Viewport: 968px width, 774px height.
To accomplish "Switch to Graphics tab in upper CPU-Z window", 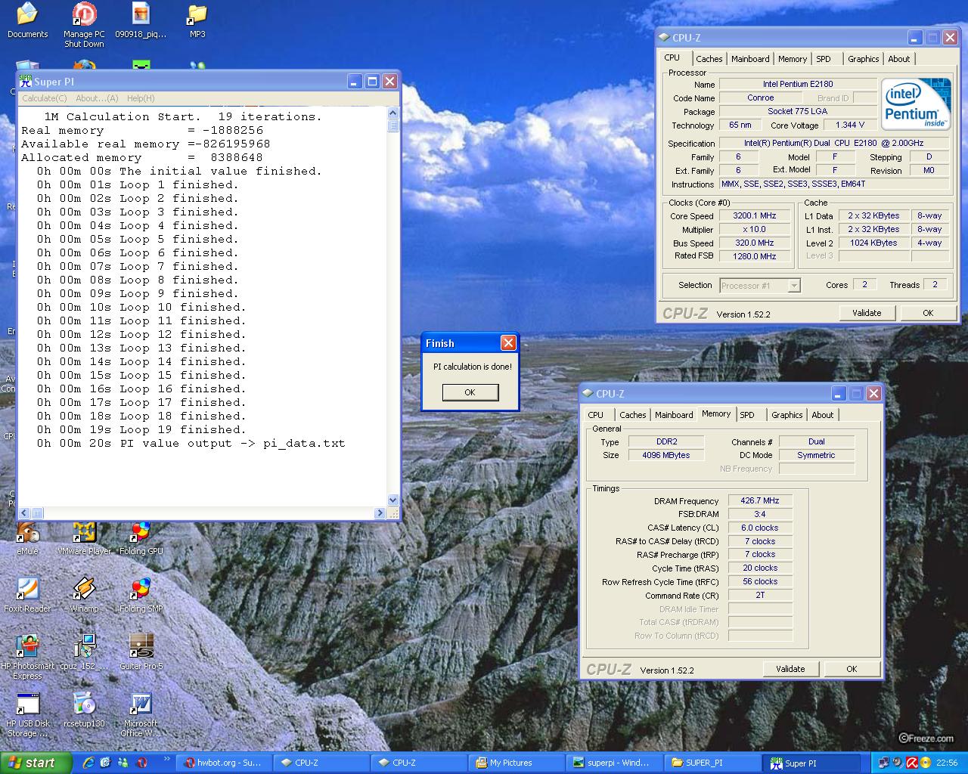I will 863,59.
